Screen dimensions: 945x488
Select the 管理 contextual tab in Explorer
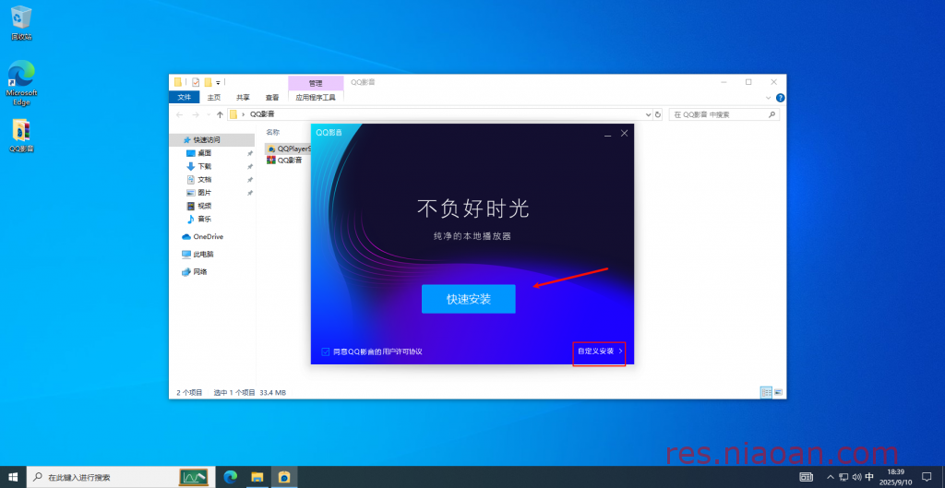coord(316,83)
